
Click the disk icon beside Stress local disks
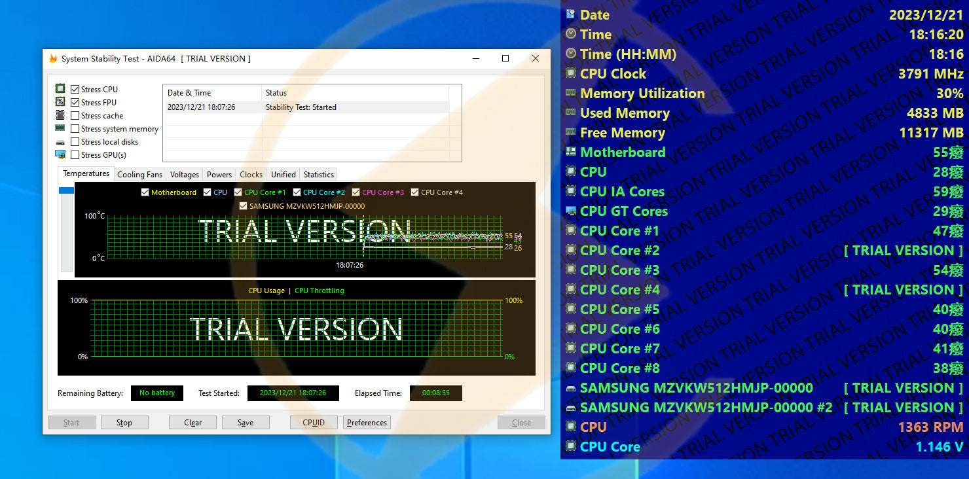pos(60,142)
